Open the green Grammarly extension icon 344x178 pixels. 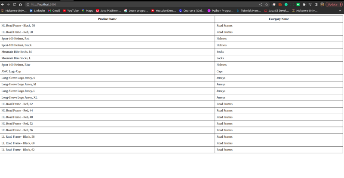tap(286, 4)
